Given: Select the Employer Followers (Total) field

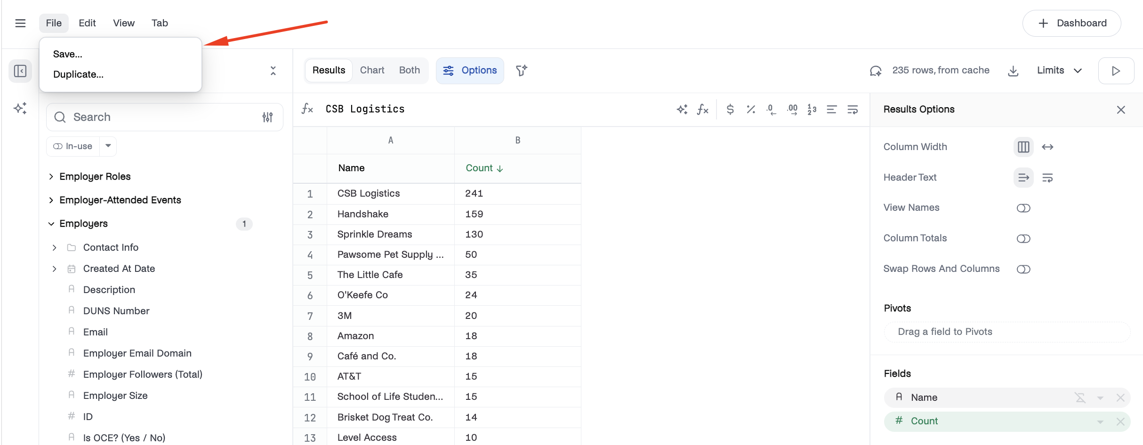Looking at the screenshot, I should pos(143,374).
